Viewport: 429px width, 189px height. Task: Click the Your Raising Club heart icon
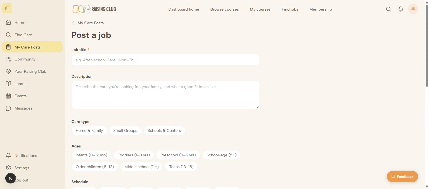(8, 71)
